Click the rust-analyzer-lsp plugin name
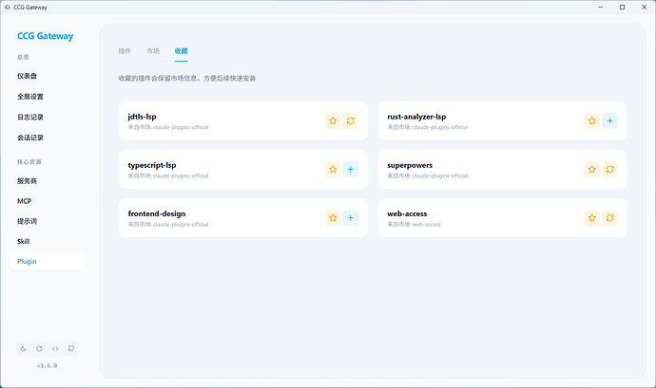This screenshot has height=388, width=656. pyautogui.click(x=416, y=117)
